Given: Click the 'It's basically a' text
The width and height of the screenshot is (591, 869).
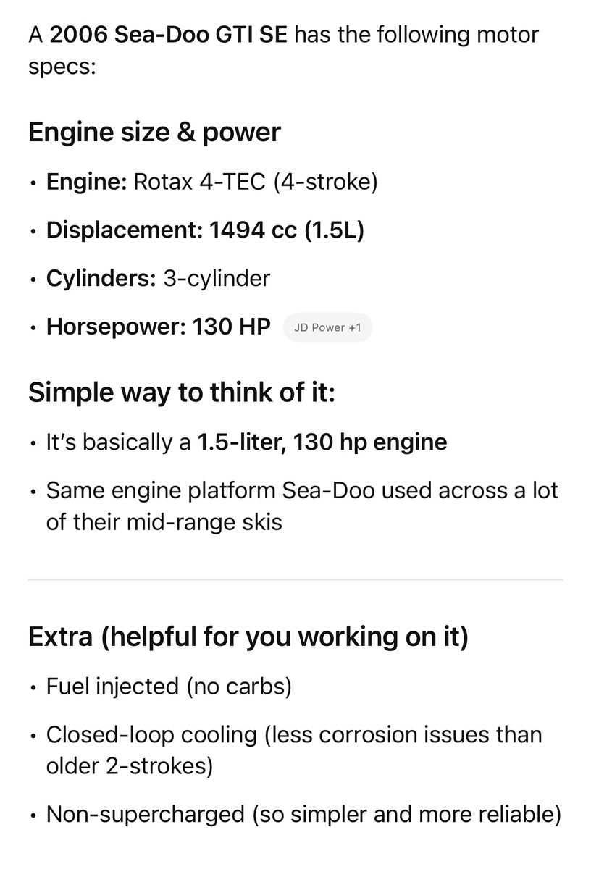Looking at the screenshot, I should point(119,442).
